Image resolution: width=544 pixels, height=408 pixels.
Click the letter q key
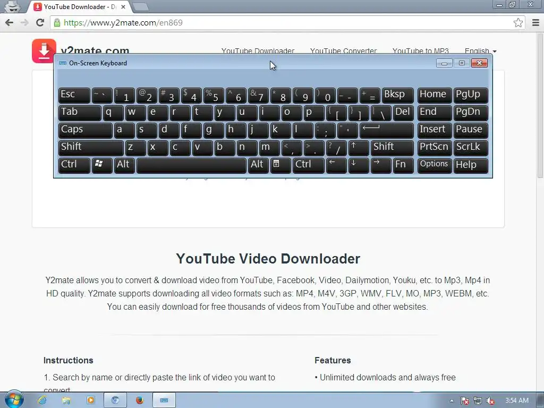point(113,113)
